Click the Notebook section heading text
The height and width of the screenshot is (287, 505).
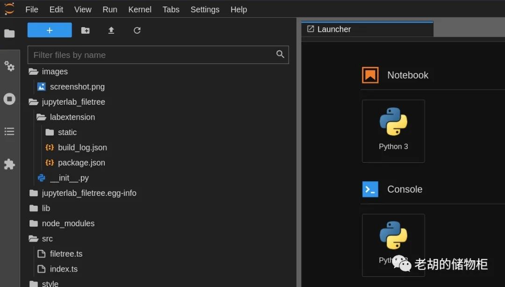(x=408, y=75)
